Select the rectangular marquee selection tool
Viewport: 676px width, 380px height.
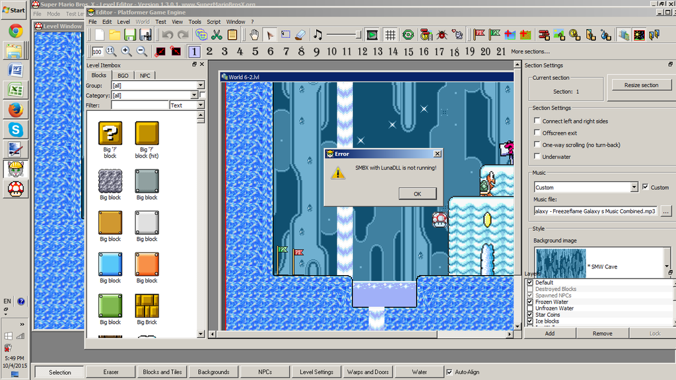[285, 35]
